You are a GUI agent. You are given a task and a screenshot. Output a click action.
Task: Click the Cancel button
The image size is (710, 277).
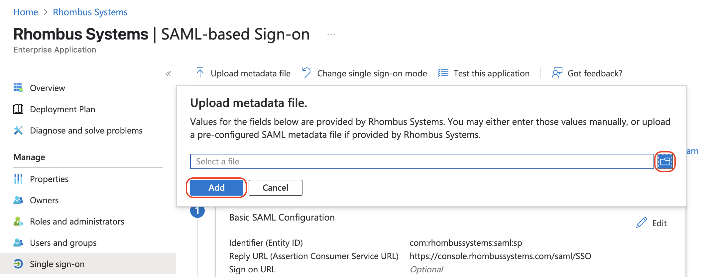coord(276,188)
